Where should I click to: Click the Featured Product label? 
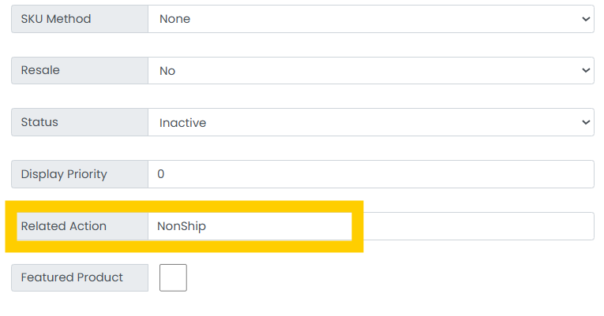coord(72,277)
